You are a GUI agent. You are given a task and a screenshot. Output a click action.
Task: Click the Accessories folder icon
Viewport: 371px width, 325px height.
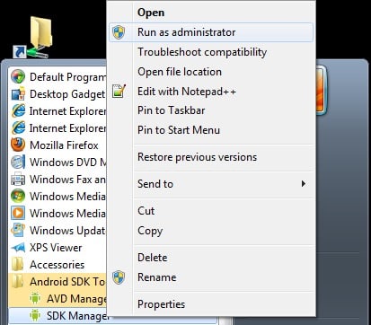coord(18,265)
